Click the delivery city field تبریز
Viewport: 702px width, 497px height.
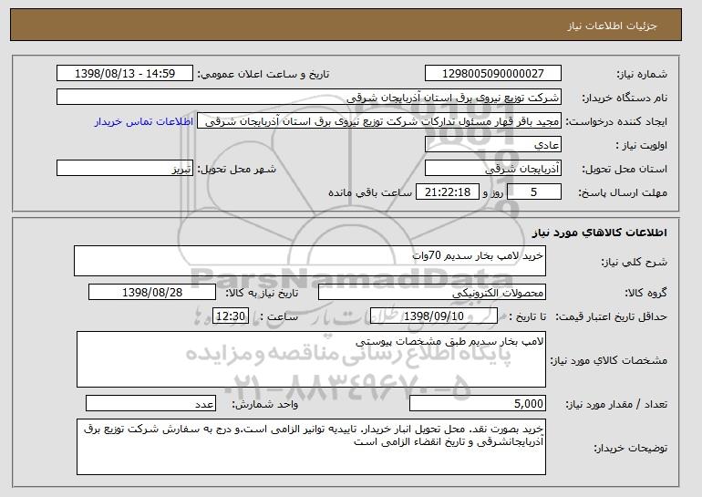[x=125, y=169]
